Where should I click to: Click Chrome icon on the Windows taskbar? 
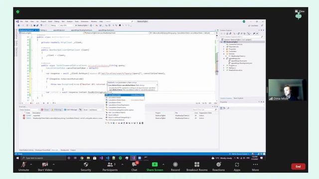coord(82,158)
